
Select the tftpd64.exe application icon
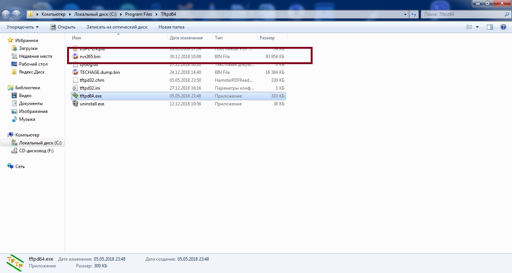[x=75, y=96]
